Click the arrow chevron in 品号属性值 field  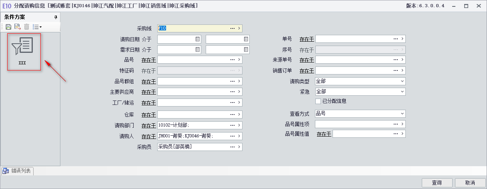click(403, 134)
